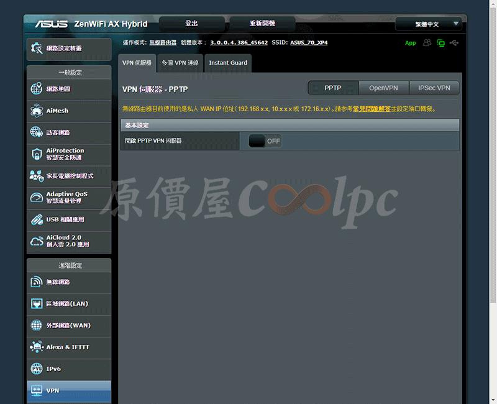Select IPSec VPN server type
The width and height of the screenshot is (497, 404).
(x=434, y=88)
